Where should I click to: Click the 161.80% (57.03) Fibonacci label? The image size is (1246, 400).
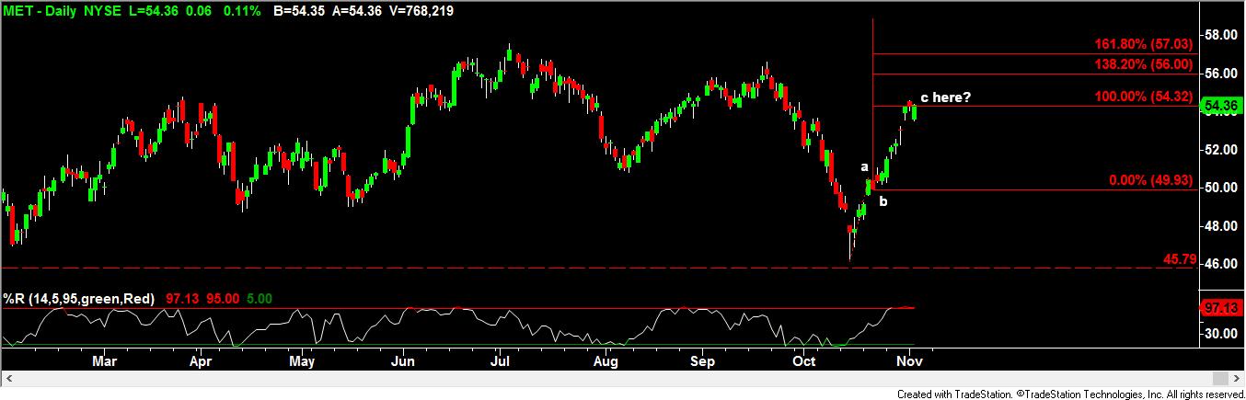[1144, 44]
